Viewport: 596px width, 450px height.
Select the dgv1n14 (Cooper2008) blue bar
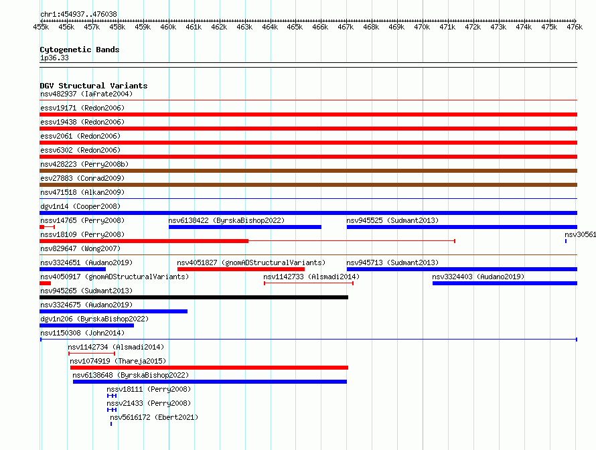[x=308, y=213]
